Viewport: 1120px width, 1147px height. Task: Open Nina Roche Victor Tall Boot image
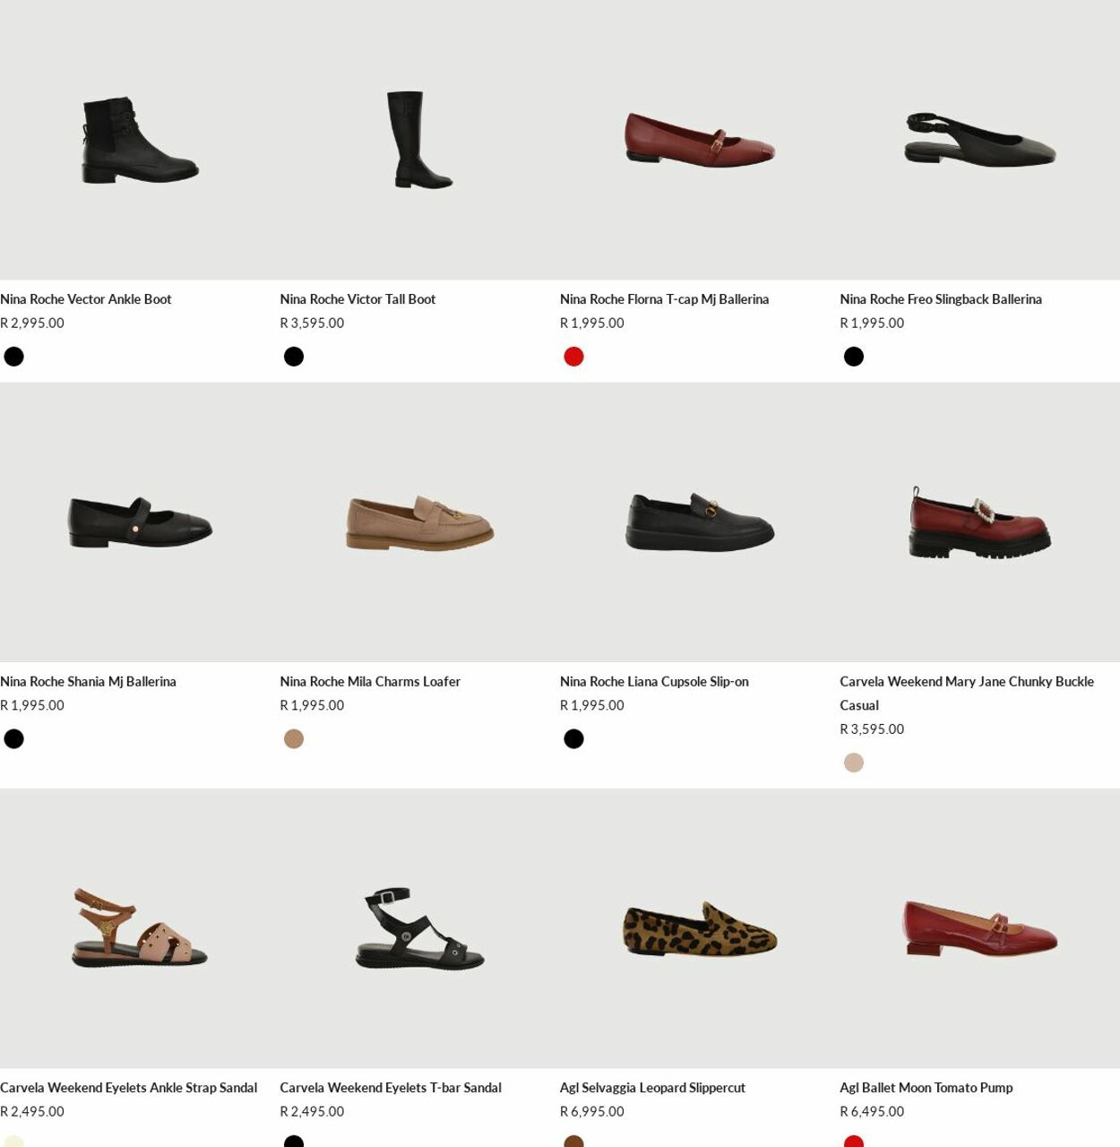(x=419, y=140)
